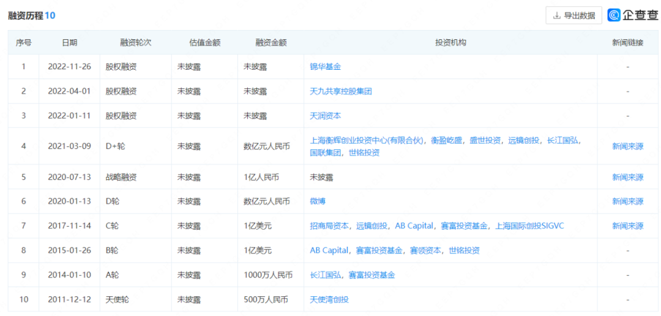Click 上海国际创投SIGVC investor link
Viewport: 661px width, 316px height.
tap(529, 226)
